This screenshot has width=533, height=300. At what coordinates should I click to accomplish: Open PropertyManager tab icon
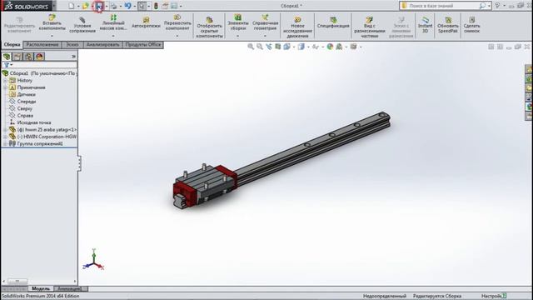pyautogui.click(x=17, y=57)
